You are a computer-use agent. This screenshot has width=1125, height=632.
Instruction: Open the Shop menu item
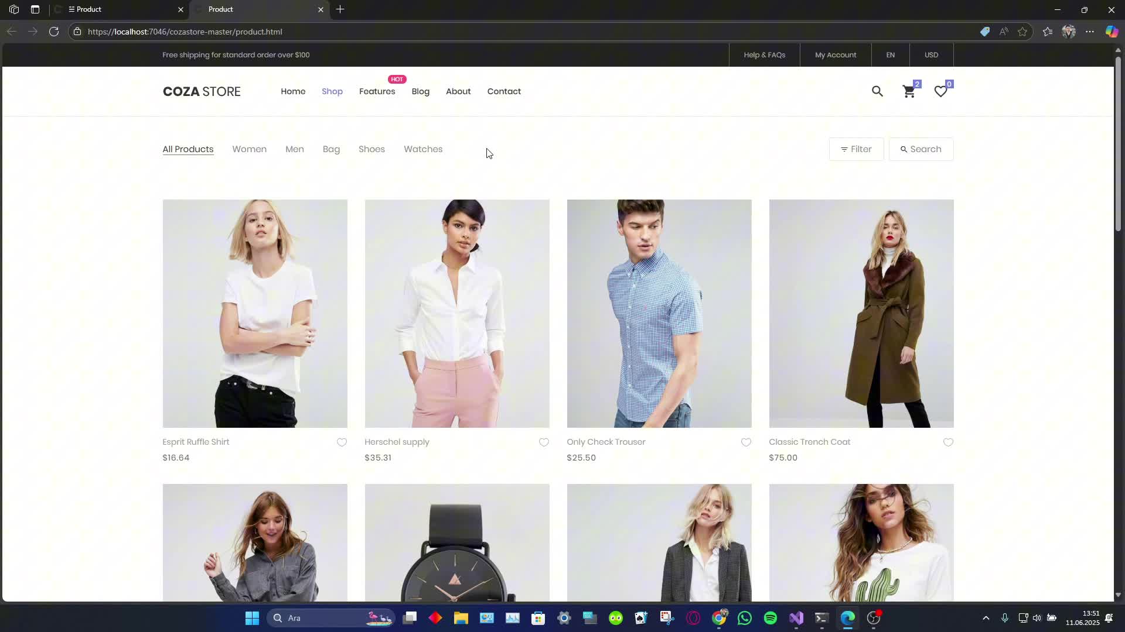pyautogui.click(x=332, y=91)
